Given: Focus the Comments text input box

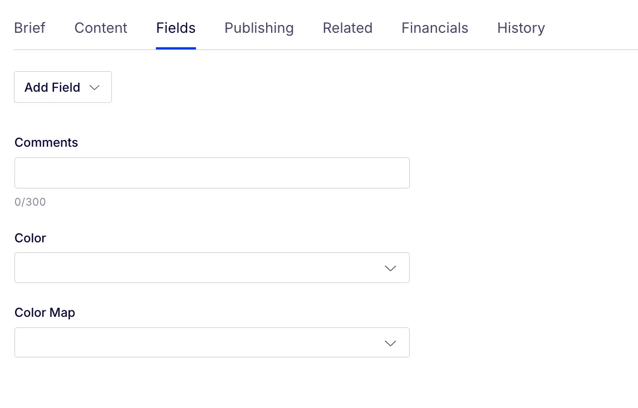Looking at the screenshot, I should (212, 173).
